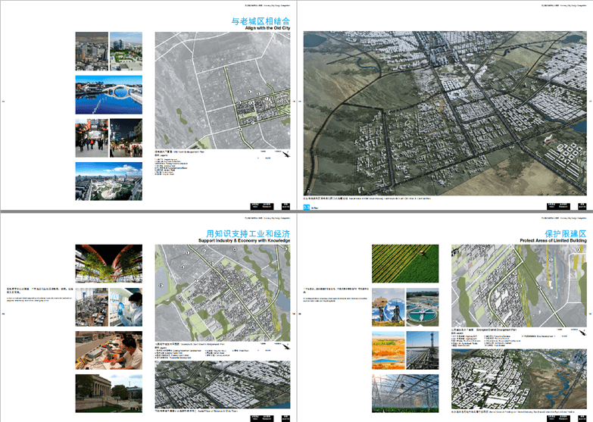593x422 pixels.
Task: Open the greenhouse interior photo
Action: pyautogui.click(x=405, y=394)
